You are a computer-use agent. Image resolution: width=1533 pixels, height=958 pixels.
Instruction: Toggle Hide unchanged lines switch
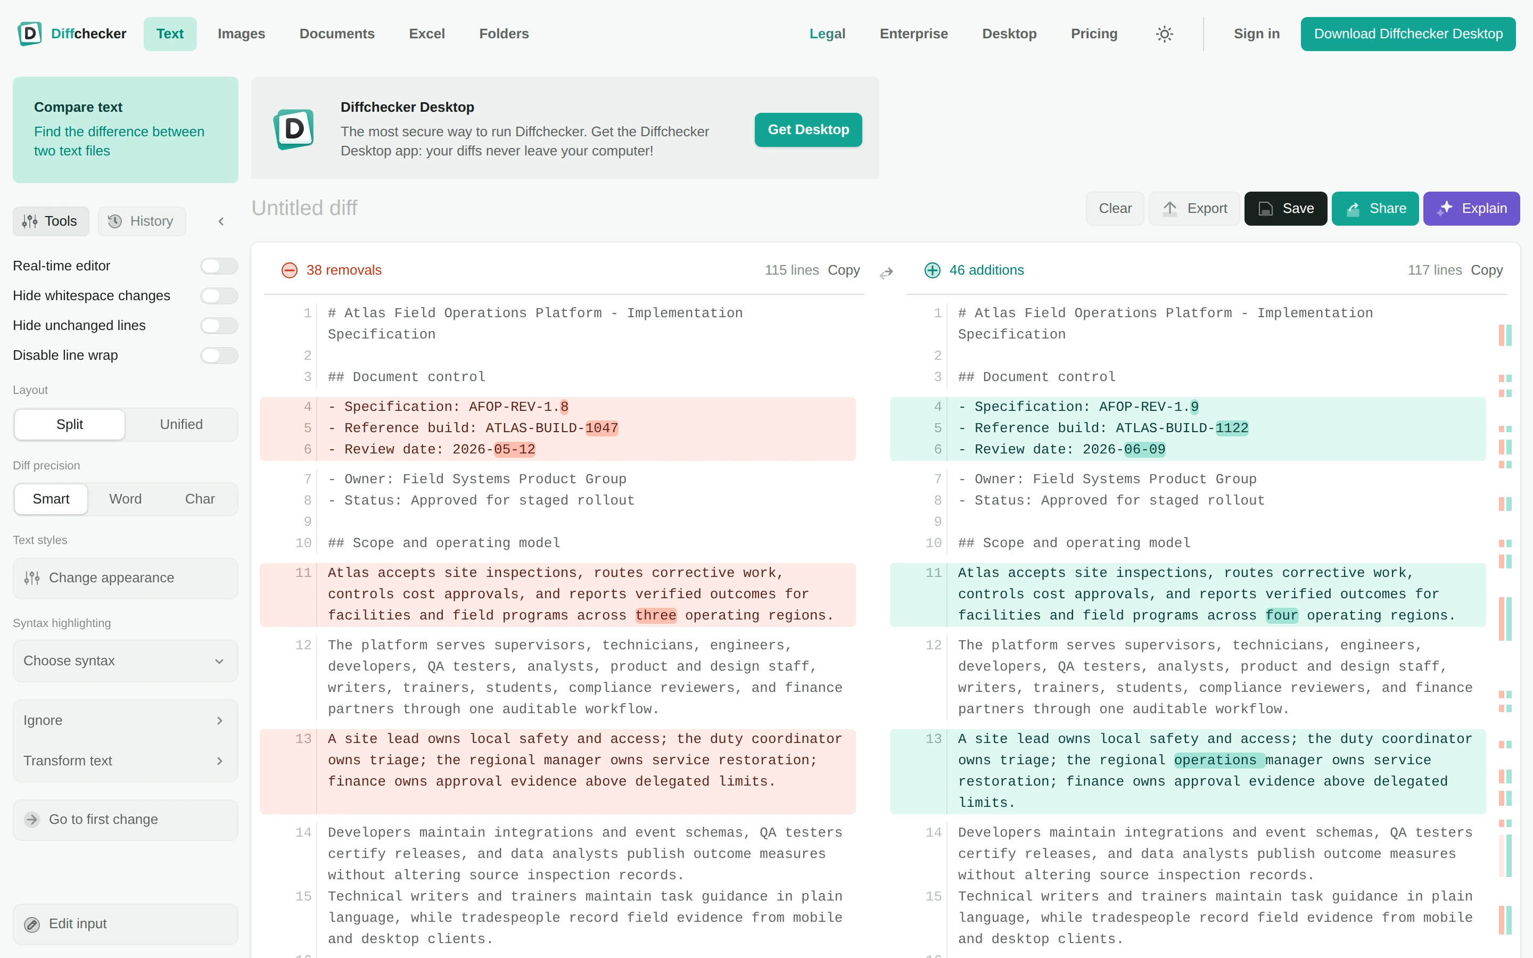pyautogui.click(x=219, y=326)
